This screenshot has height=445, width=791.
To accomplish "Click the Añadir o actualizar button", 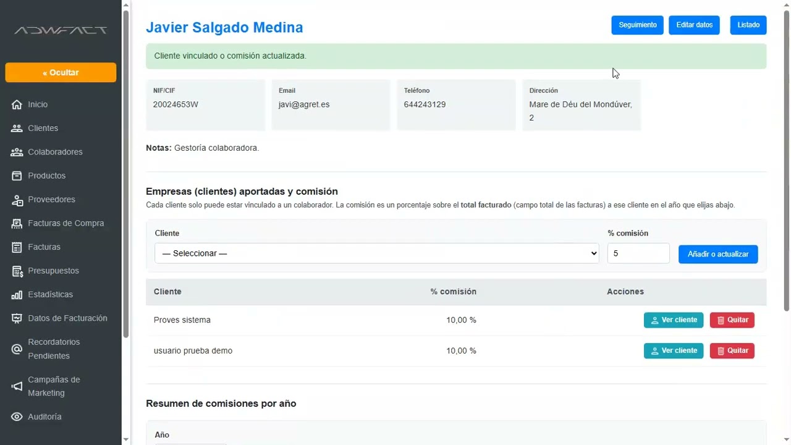I will click(718, 254).
